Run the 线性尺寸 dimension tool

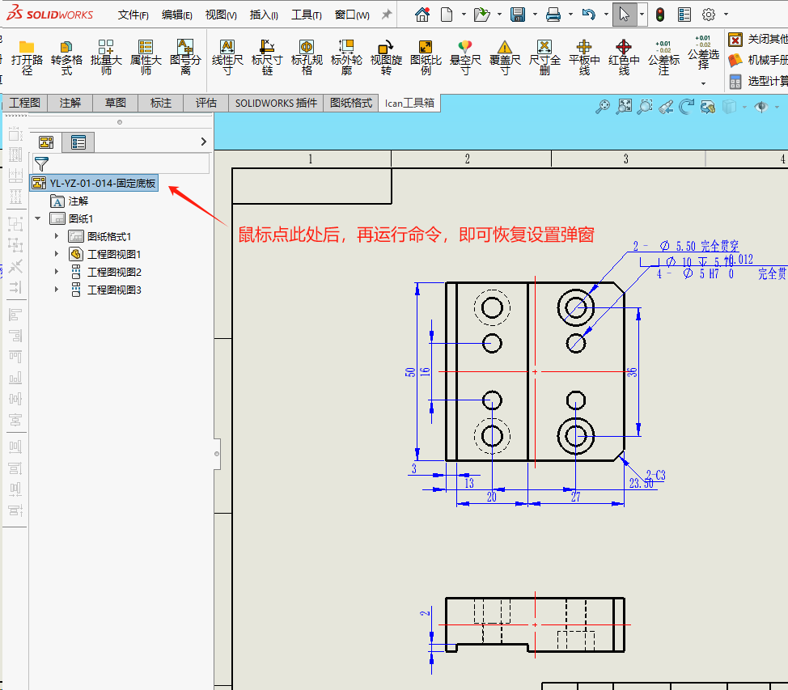pos(227,48)
